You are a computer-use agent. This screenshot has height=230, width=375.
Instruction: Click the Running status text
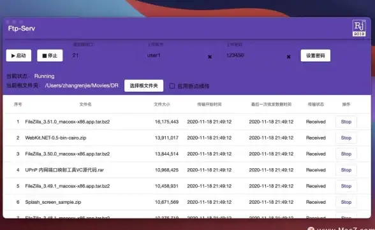pos(44,76)
